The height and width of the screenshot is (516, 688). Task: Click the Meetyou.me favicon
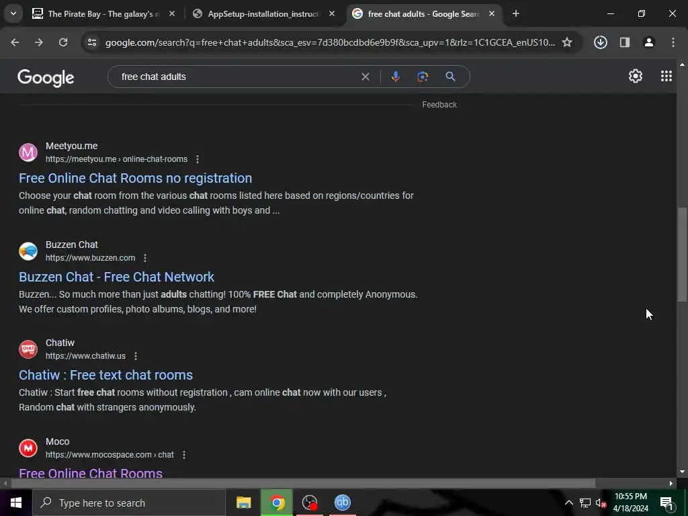pos(28,153)
